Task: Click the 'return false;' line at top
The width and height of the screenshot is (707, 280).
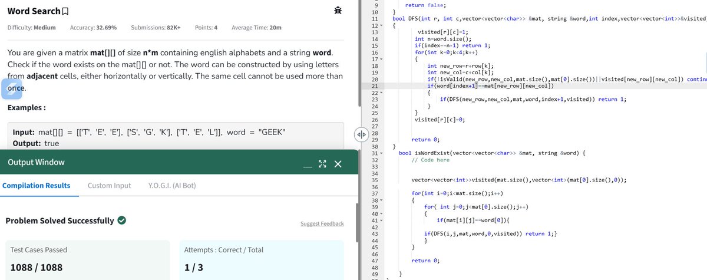Action: (425, 5)
